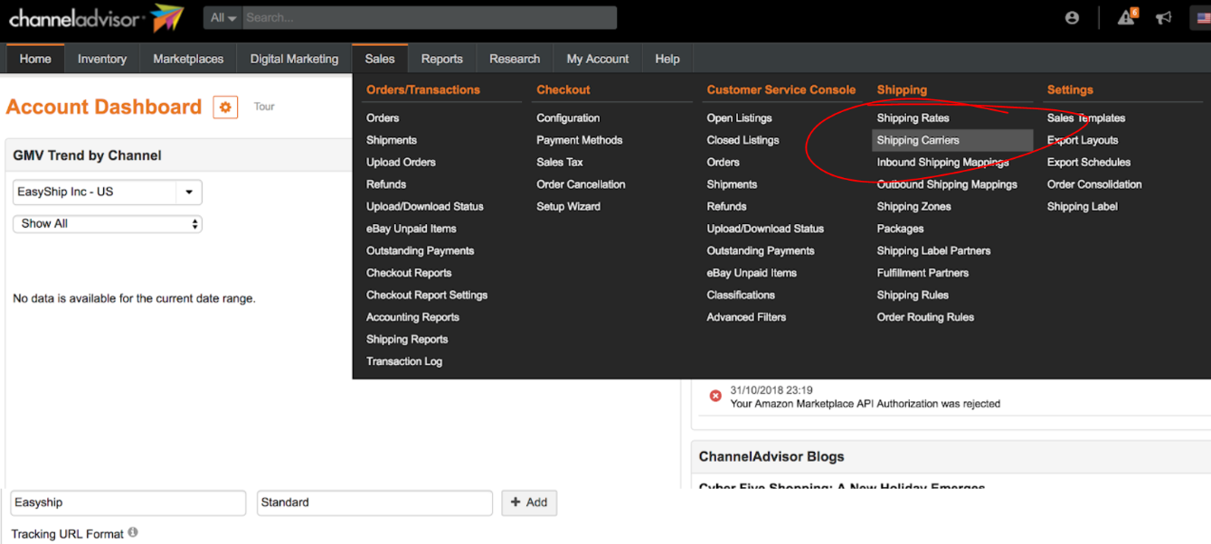Open Packages in Shipping menu
Image resolution: width=1211 pixels, height=544 pixels.
pyautogui.click(x=900, y=229)
